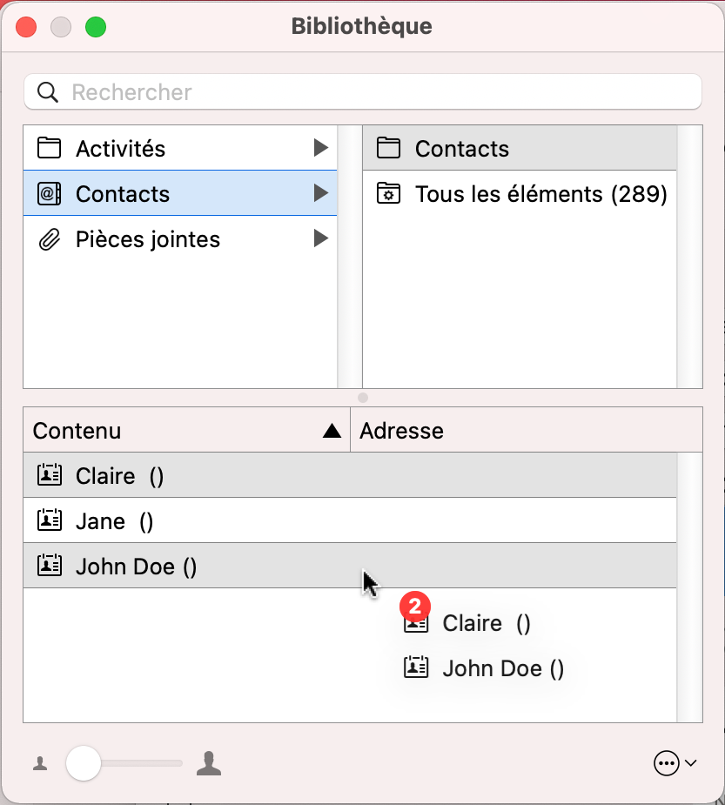Click the Contacts header in right pane

coord(461,148)
